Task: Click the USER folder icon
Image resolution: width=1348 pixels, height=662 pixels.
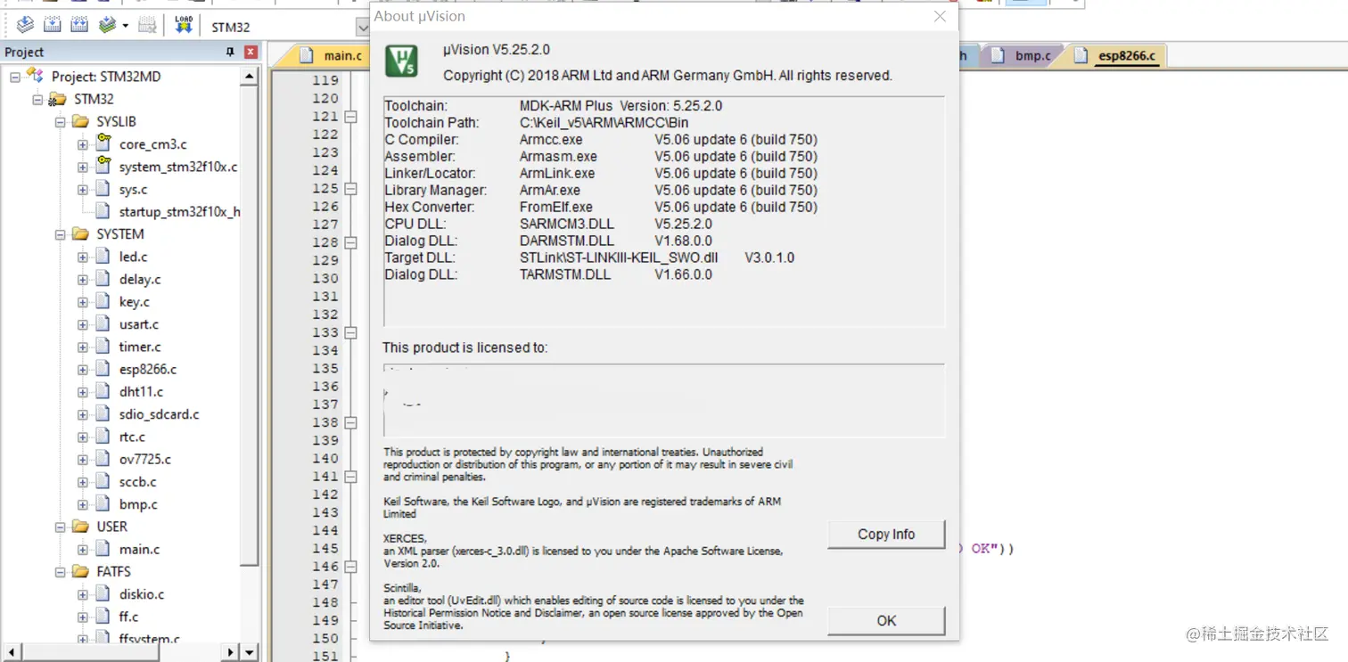Action: click(80, 527)
